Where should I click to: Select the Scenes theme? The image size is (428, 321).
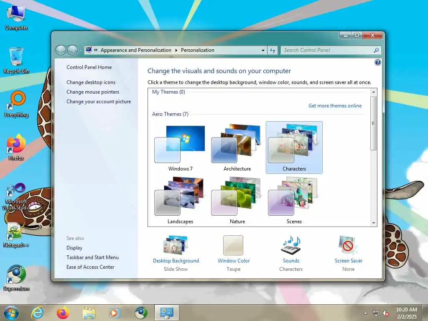(294, 201)
